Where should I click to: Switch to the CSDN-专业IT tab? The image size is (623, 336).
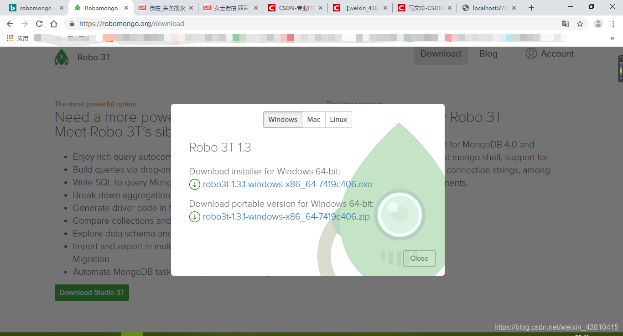coord(294,8)
